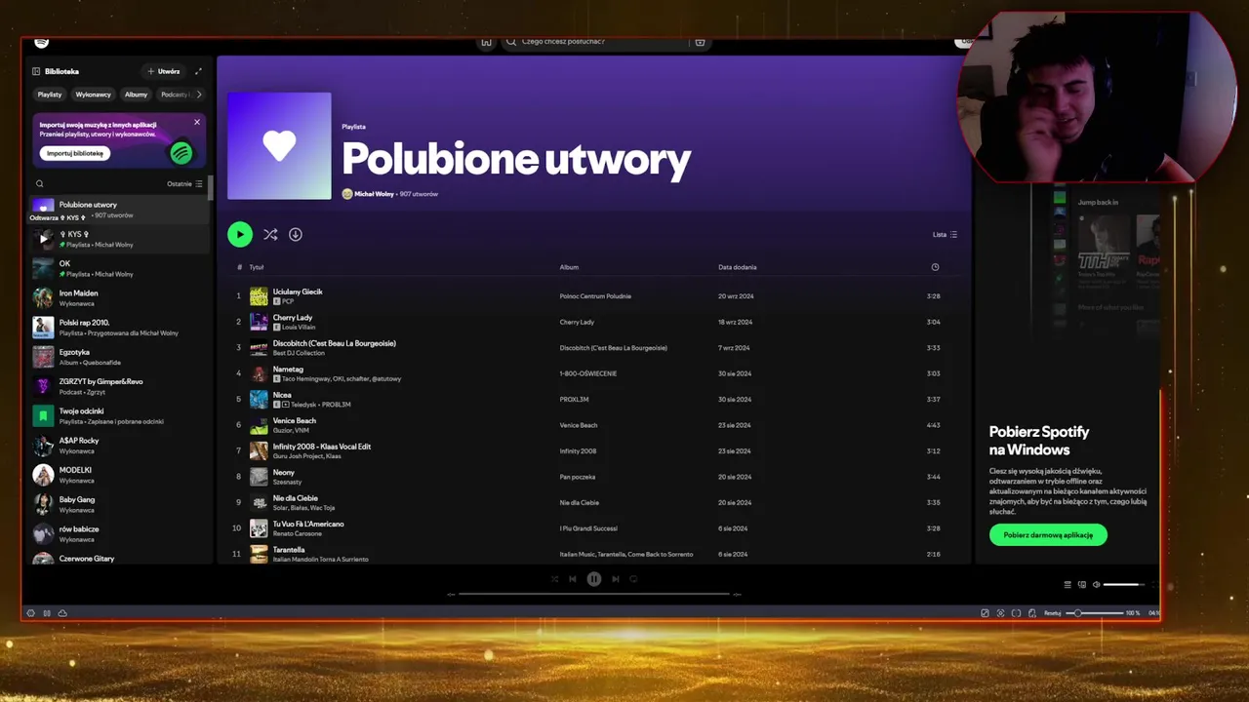Open the ZGRZYT by Gimper&Revo podcast
1249x702 pixels.
[119, 386]
